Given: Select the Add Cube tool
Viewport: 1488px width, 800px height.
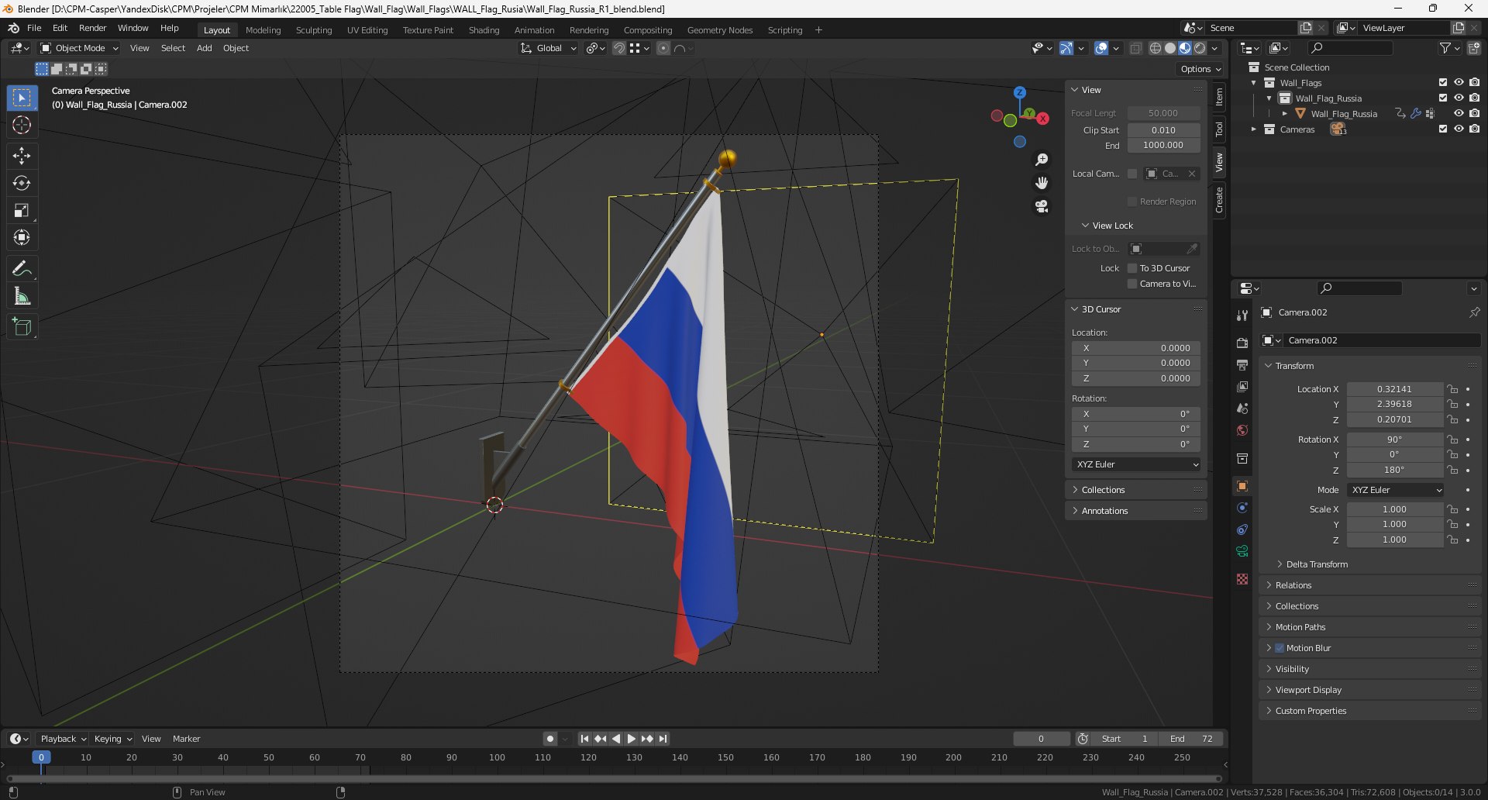Looking at the screenshot, I should (x=22, y=327).
